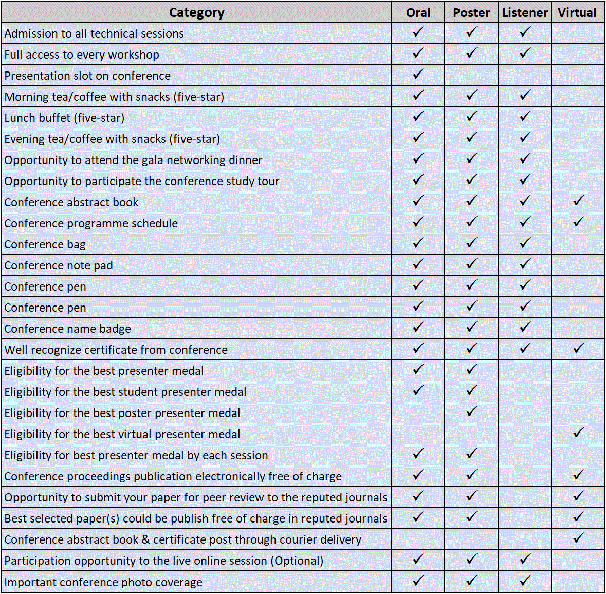606x594 pixels.
Task: Click the Category column header
Action: [196, 12]
